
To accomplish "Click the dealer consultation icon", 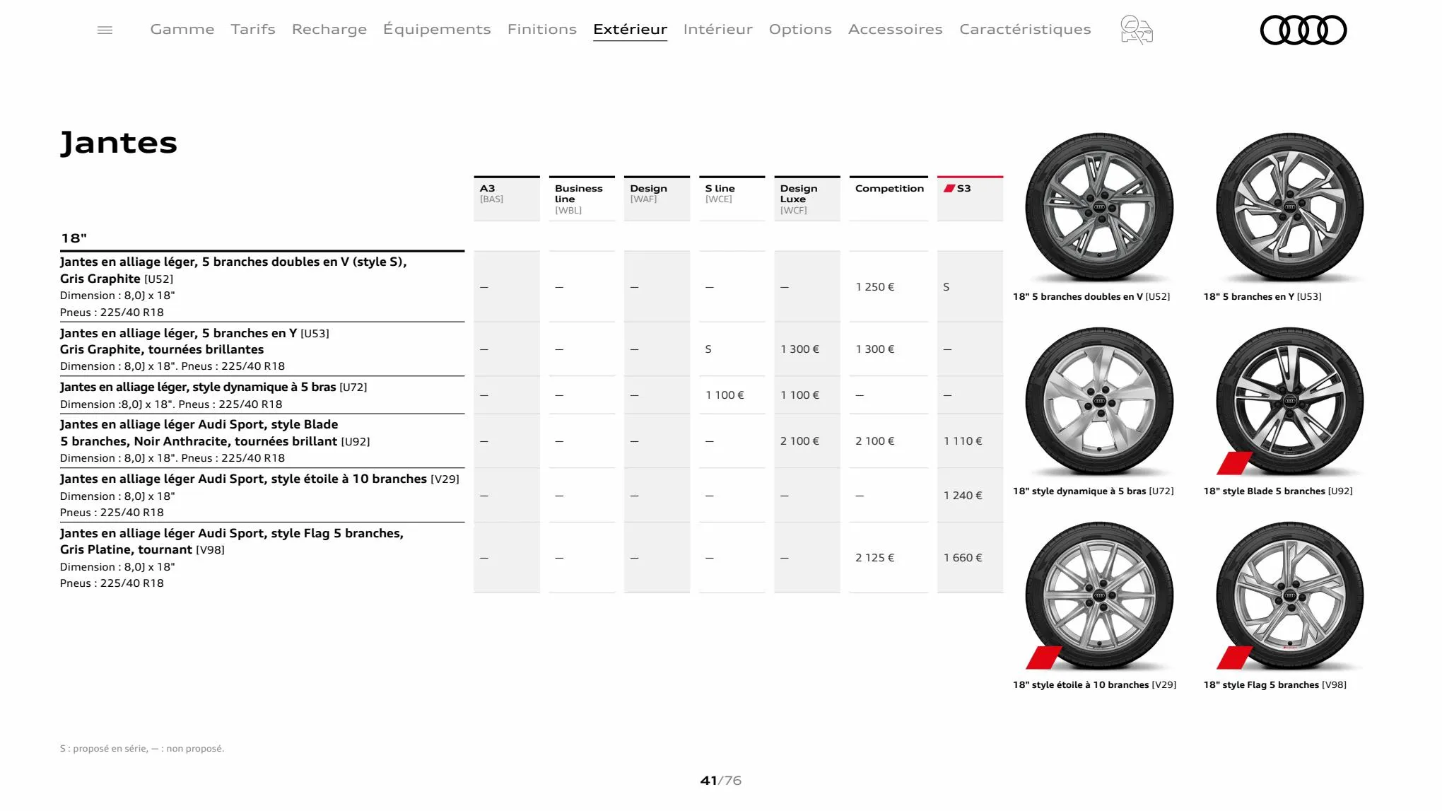I will click(1137, 30).
